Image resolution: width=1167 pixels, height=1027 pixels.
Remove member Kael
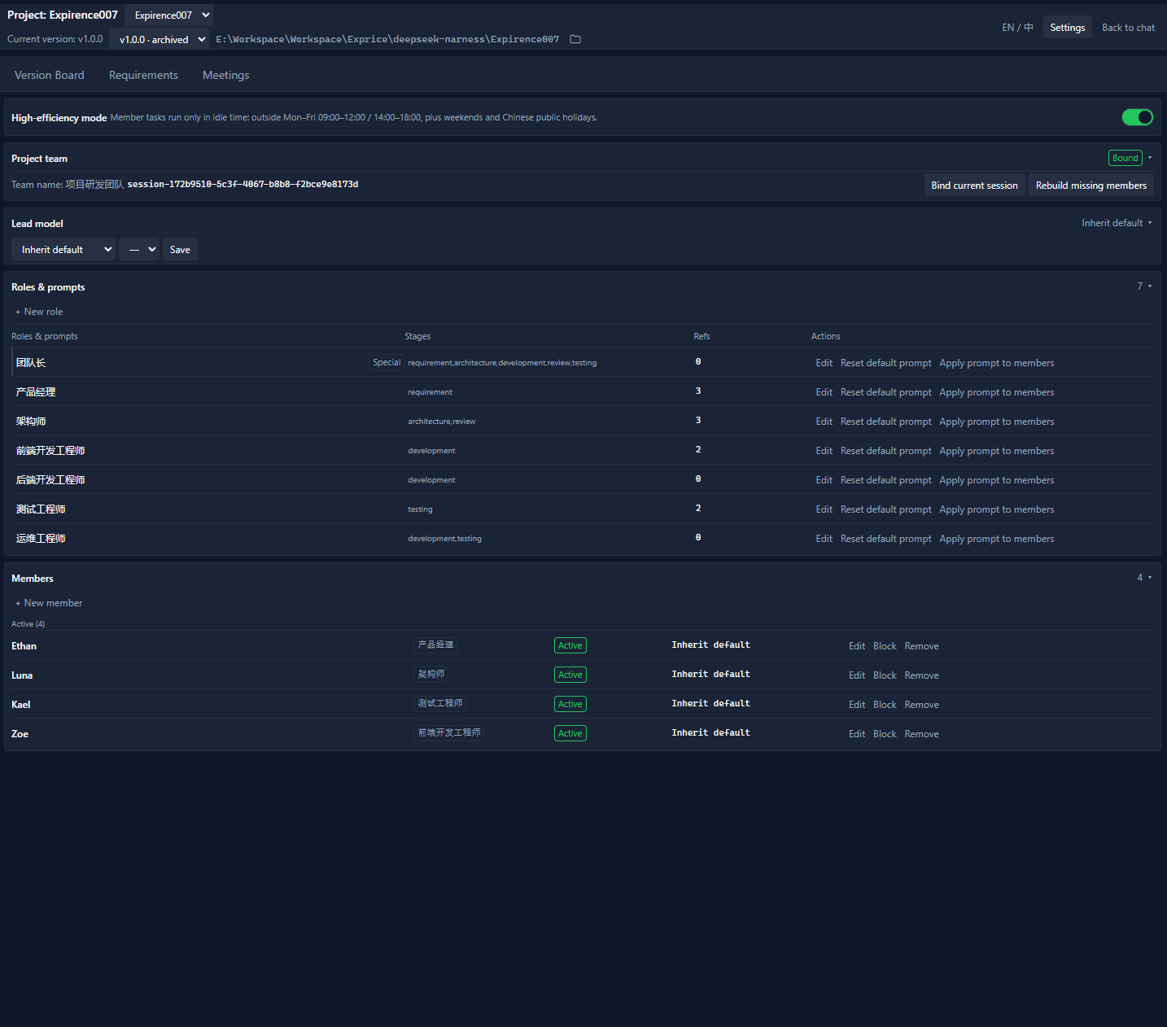point(921,705)
